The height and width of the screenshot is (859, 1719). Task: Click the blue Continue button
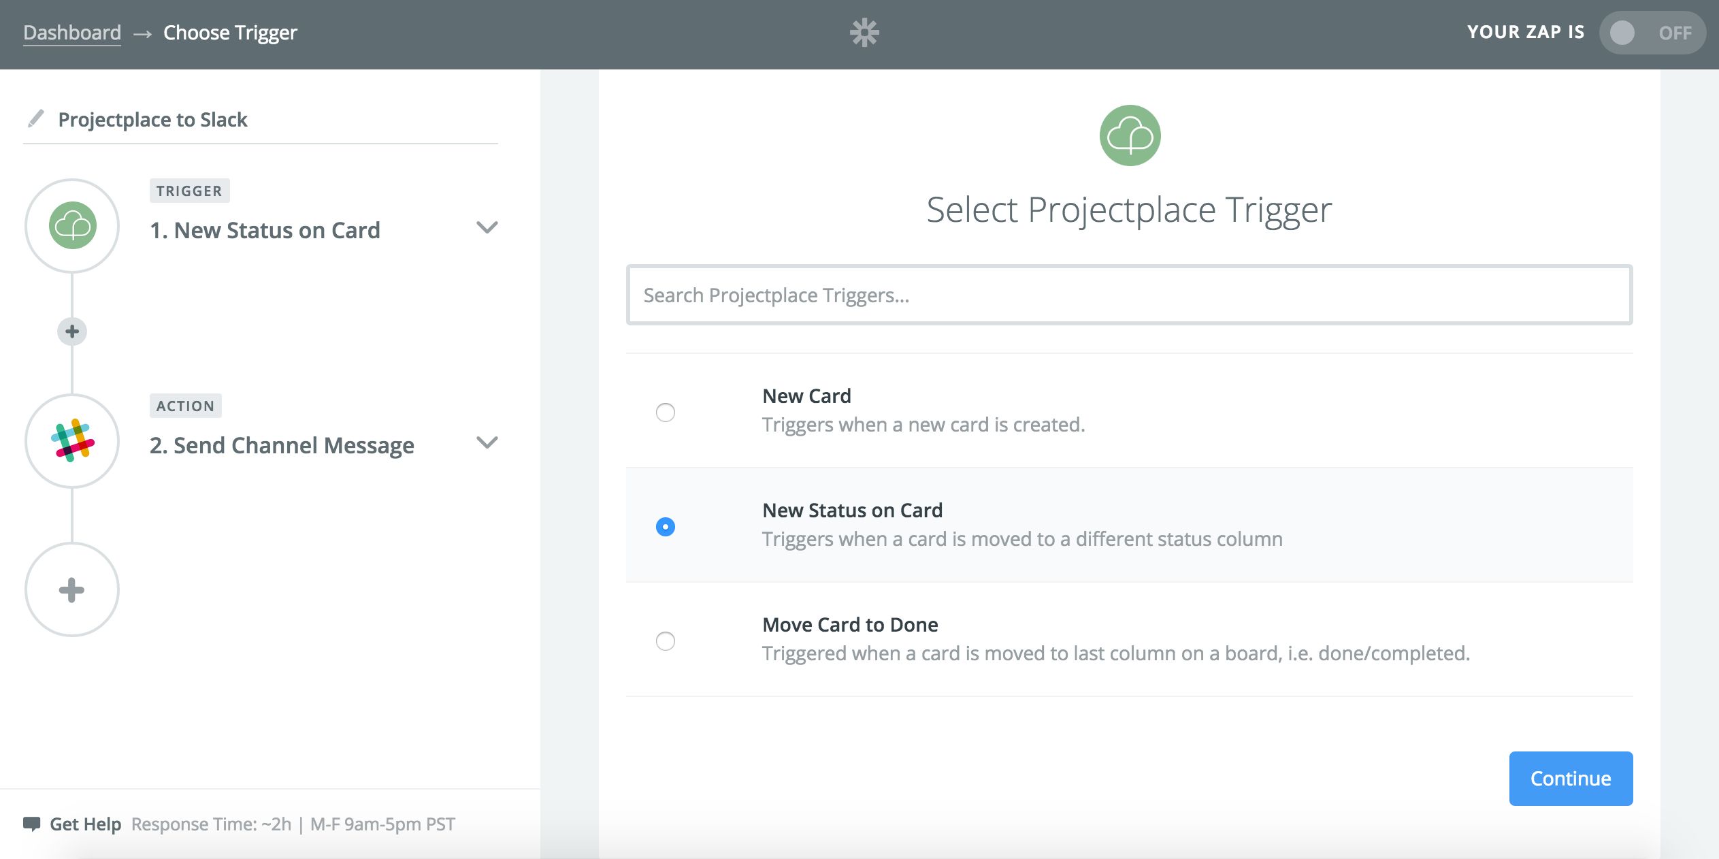pyautogui.click(x=1571, y=779)
